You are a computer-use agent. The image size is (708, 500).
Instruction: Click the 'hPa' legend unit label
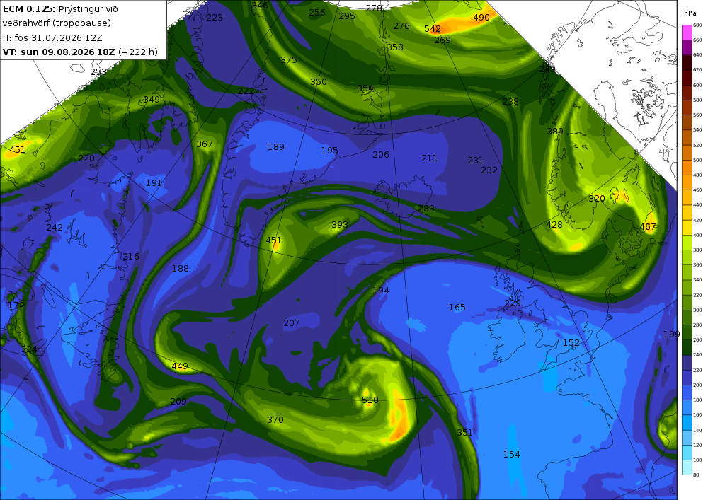click(x=690, y=13)
